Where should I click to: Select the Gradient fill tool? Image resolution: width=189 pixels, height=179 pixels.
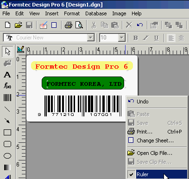pyautogui.click(x=7, y=167)
